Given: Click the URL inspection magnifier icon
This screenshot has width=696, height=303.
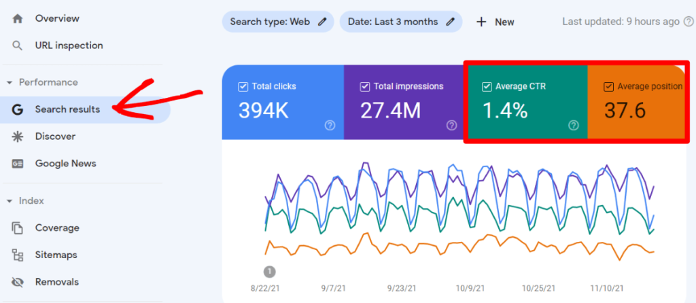Looking at the screenshot, I should click(x=18, y=46).
